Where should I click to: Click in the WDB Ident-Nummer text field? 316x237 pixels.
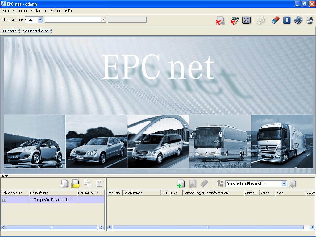[31, 20]
